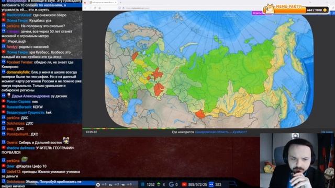Click chat message 'где онежское озеро'
Image resolution: width=335 pixels, height=188 pixels.
[x=50, y=15]
